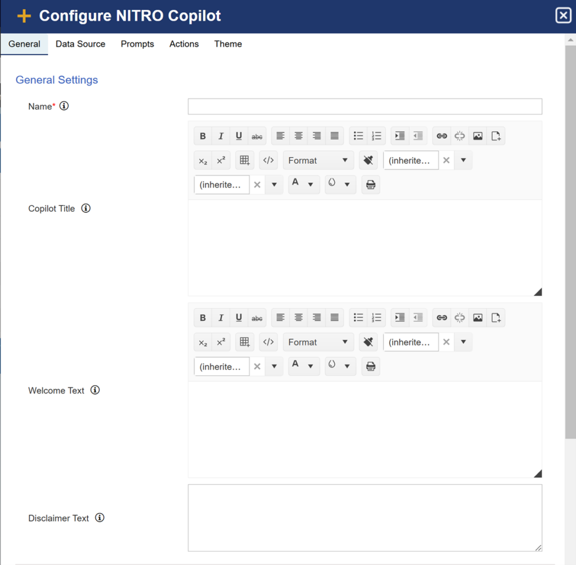This screenshot has height=565, width=576.
Task: Click the Name input field
Action: point(364,106)
